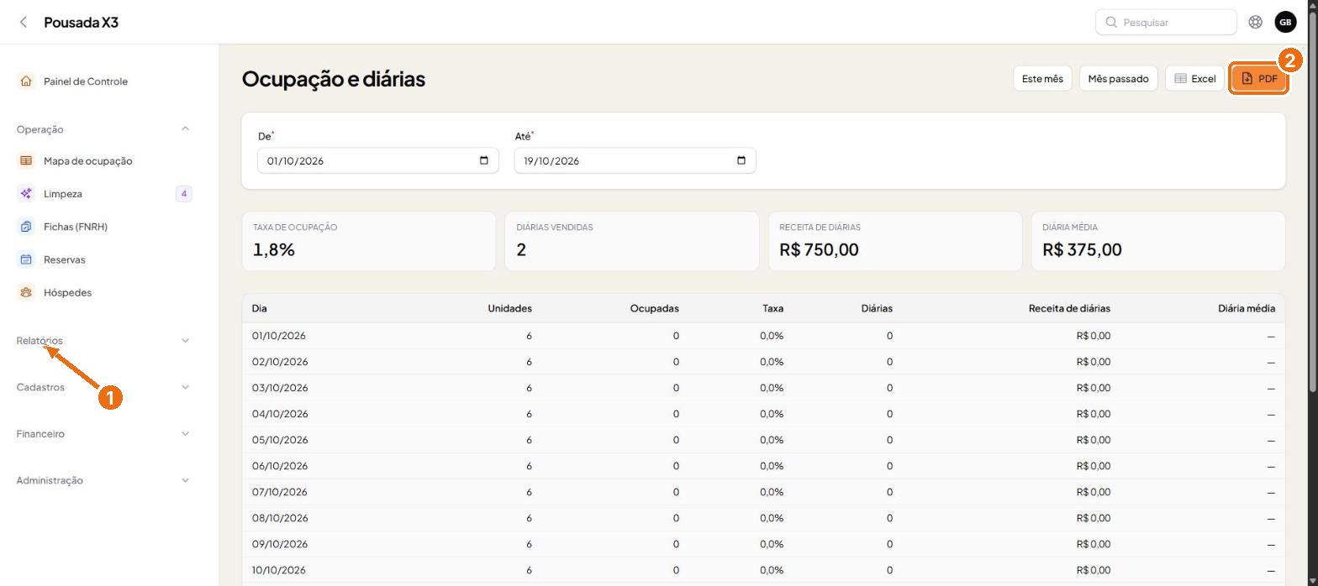Collapse the Operação section chevron
Screen dimensions: 1318x586
tap(185, 129)
